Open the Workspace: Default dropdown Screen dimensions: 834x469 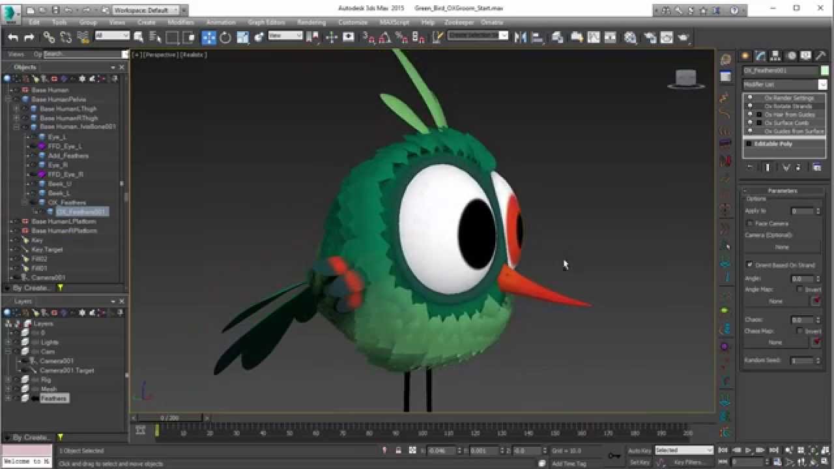146,10
